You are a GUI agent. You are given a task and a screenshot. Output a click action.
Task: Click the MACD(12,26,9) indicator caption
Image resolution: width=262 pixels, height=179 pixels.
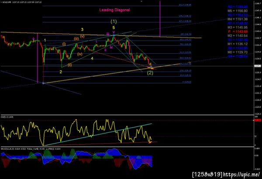point(13,149)
